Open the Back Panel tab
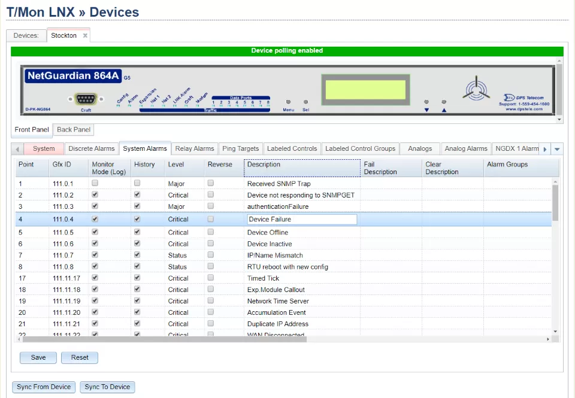575x398 pixels. coord(74,130)
